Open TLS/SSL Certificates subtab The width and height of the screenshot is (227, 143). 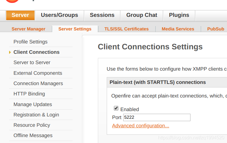point(126,29)
